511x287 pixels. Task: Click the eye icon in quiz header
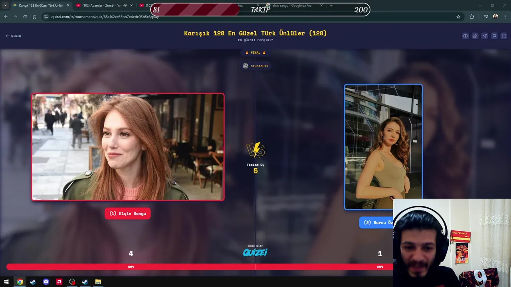465,36
